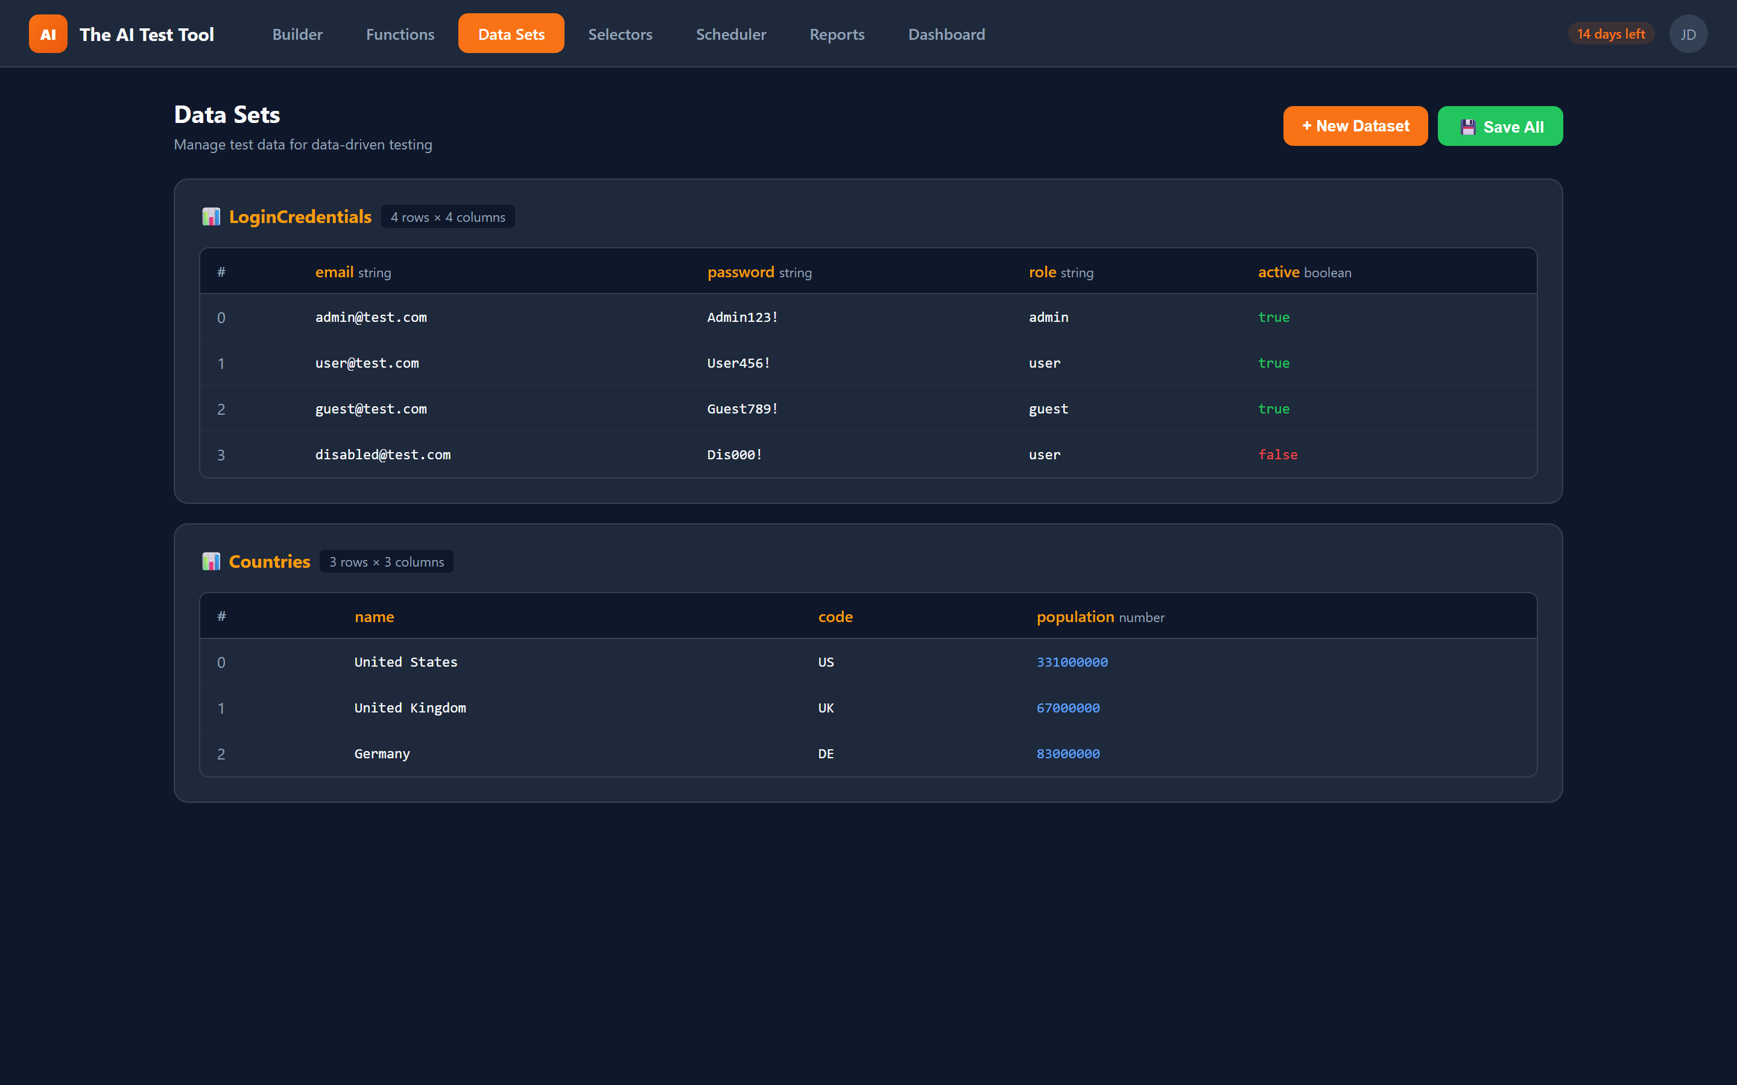Click the 4 rows × 4 columns badge
Image resolution: width=1737 pixels, height=1085 pixels.
[x=448, y=216]
